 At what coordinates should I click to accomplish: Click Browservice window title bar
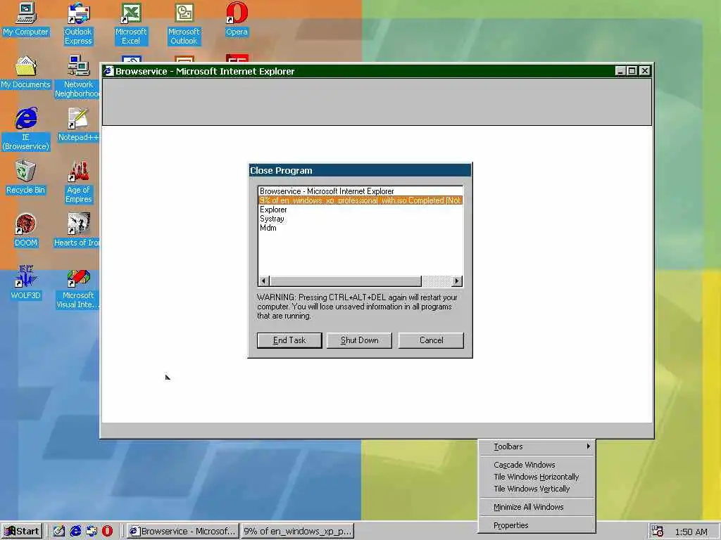(358, 71)
